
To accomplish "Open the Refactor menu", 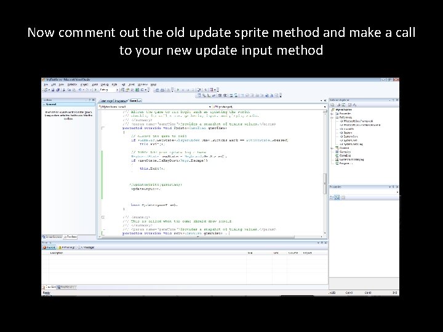I will click(x=72, y=84).
